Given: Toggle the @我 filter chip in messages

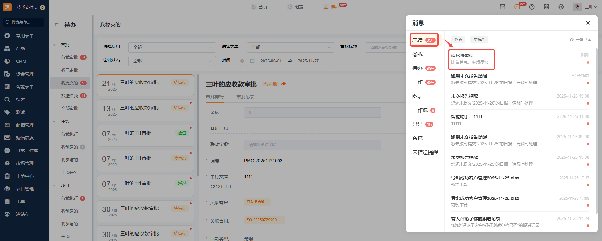Looking at the screenshot, I should (458, 40).
